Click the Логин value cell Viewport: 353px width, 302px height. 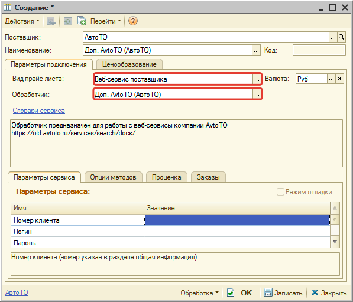(237, 231)
